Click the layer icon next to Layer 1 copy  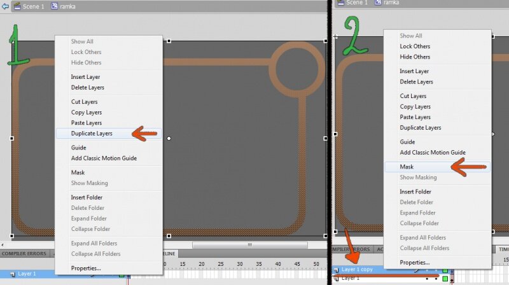click(x=336, y=270)
